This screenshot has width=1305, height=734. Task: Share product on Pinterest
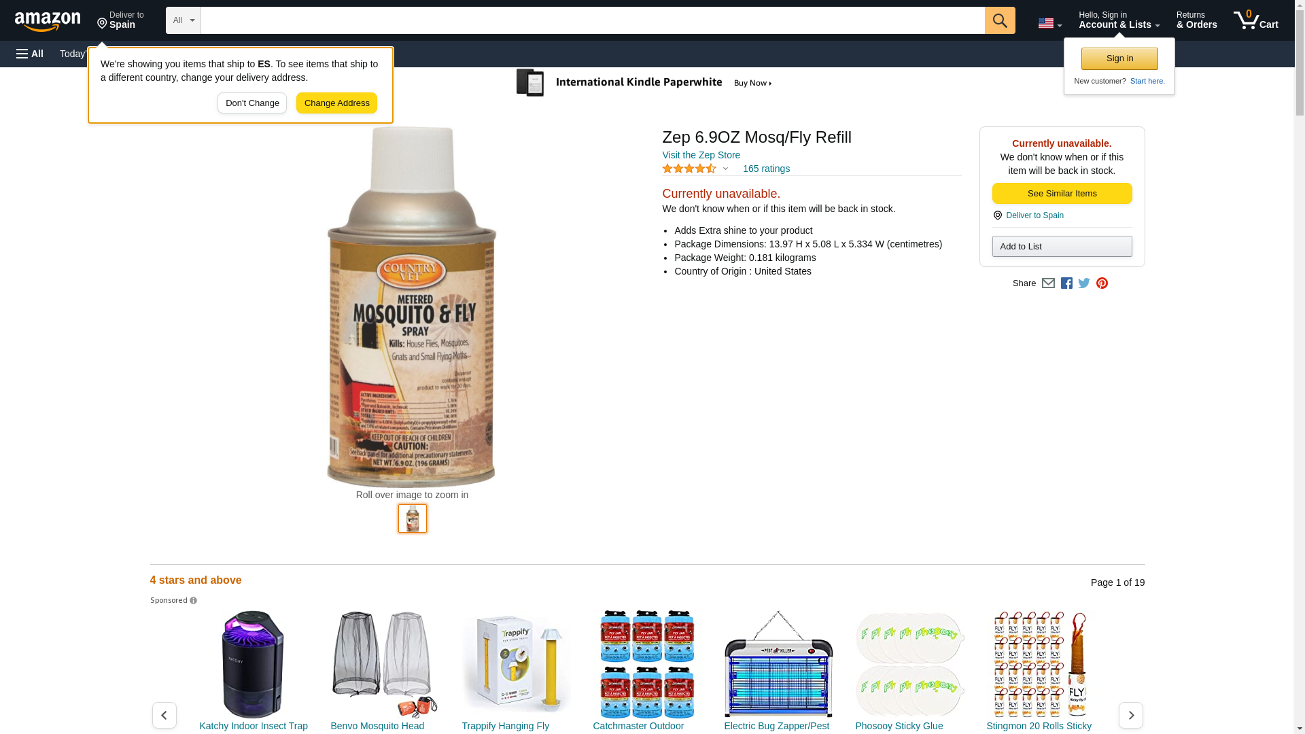point(1102,283)
